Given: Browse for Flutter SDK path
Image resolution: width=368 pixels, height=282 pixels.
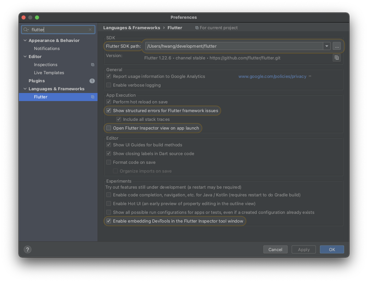Looking at the screenshot, I should click(x=337, y=46).
